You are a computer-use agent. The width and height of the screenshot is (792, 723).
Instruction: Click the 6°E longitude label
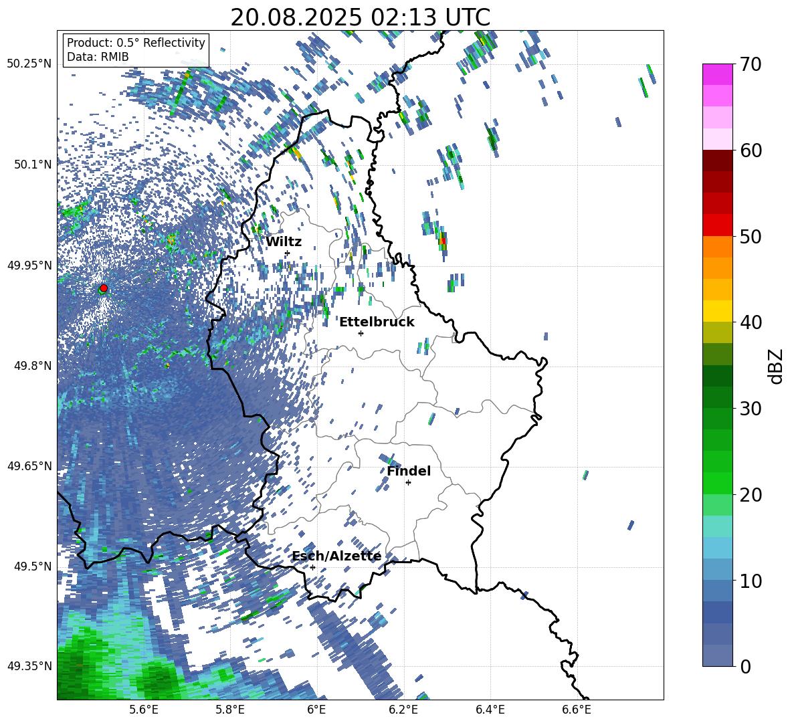pyautogui.click(x=316, y=710)
